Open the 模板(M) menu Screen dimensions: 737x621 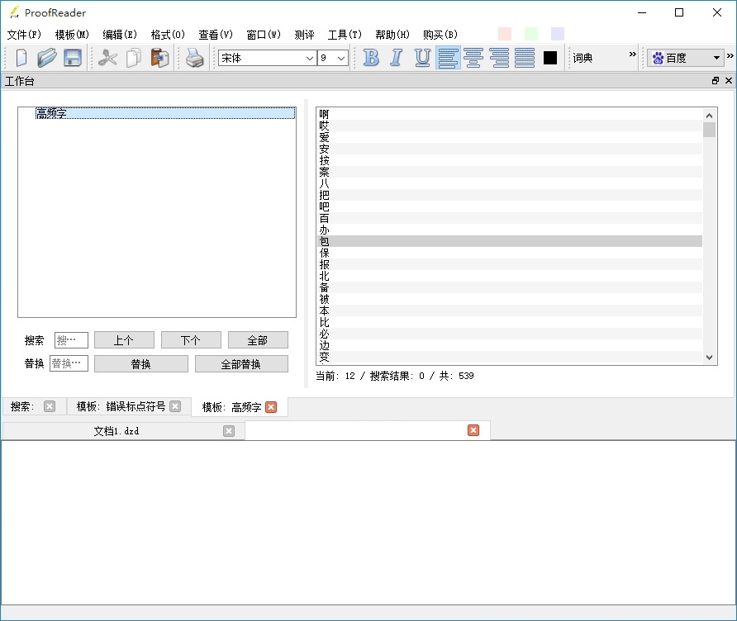click(x=72, y=35)
